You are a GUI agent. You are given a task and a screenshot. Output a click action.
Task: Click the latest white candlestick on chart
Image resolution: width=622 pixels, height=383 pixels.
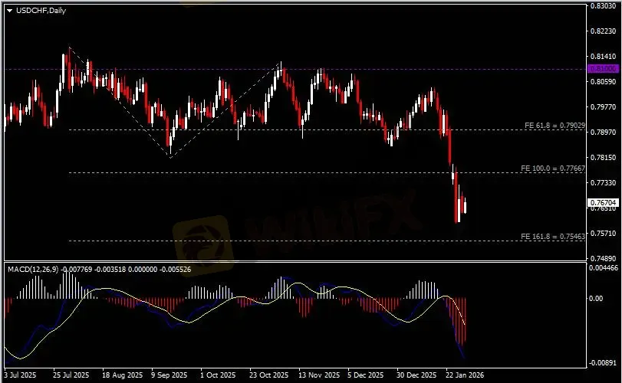click(x=466, y=205)
